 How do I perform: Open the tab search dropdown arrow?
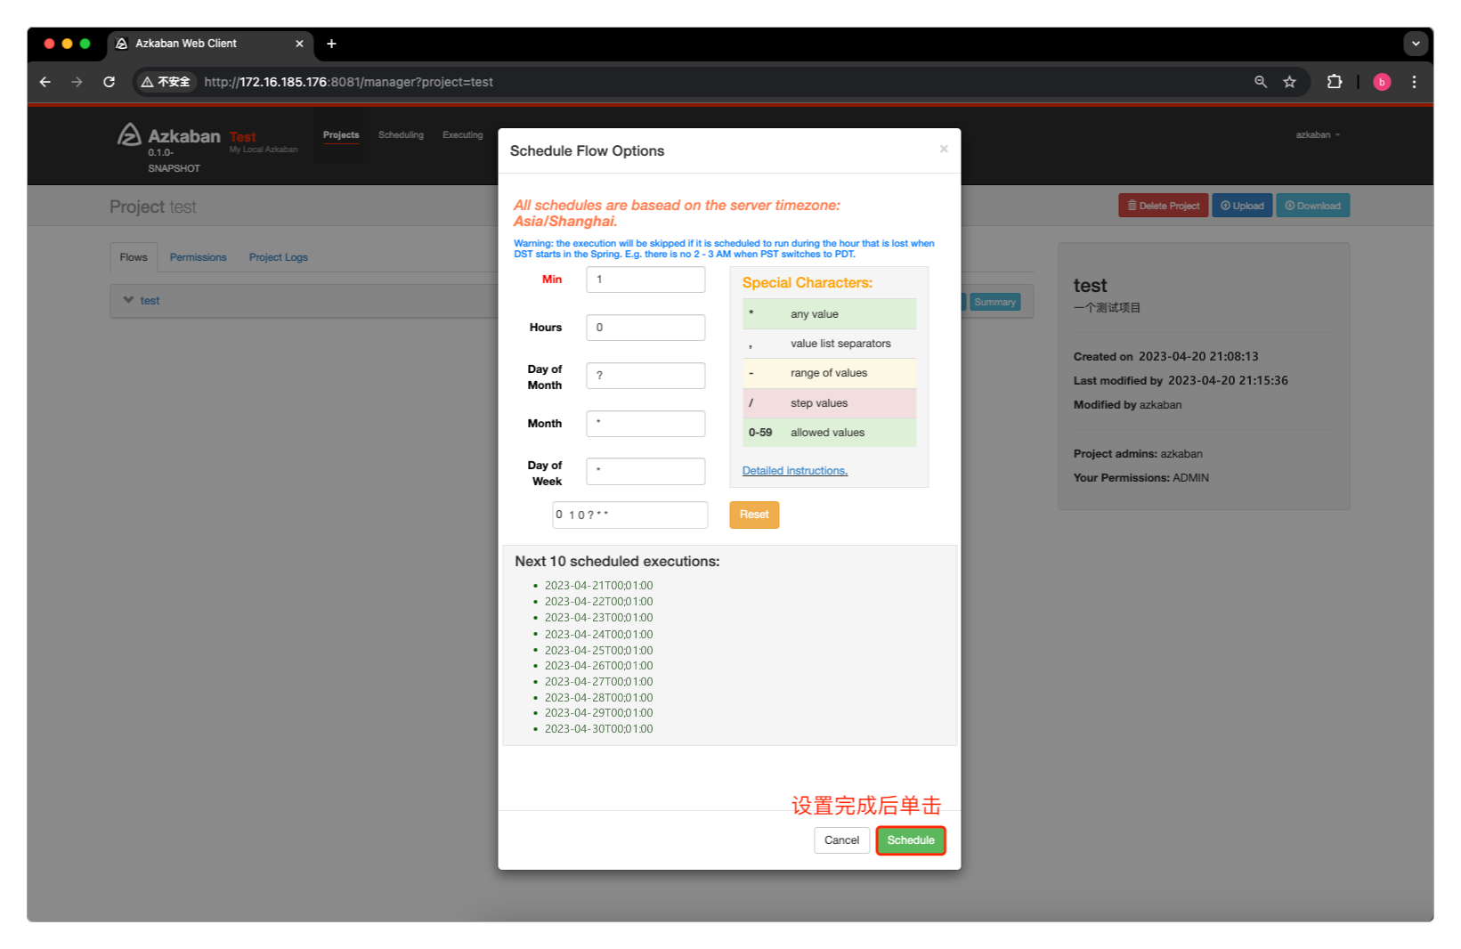pos(1416,44)
